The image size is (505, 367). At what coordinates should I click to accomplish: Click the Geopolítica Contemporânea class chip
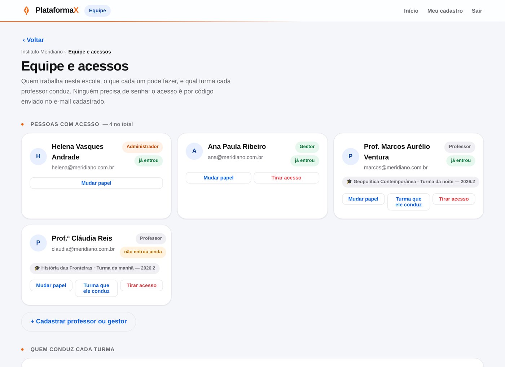411,182
